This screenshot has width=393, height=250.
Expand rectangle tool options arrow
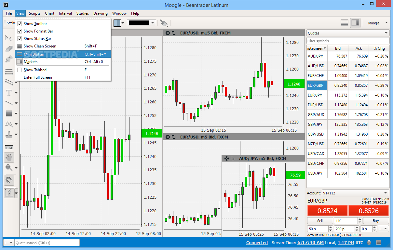pyautogui.click(x=16, y=113)
